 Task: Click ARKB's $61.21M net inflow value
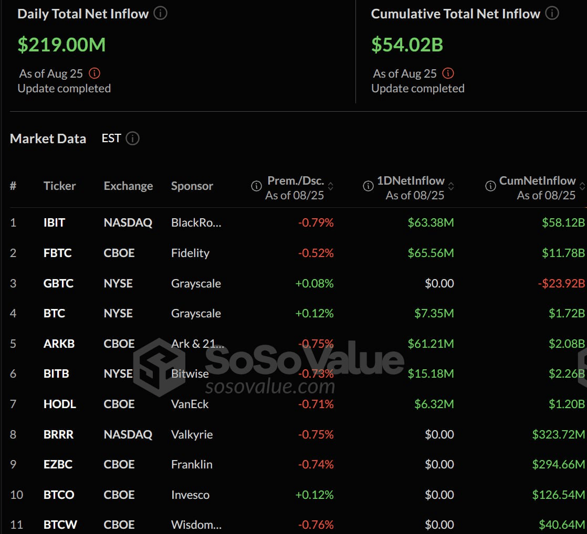431,344
